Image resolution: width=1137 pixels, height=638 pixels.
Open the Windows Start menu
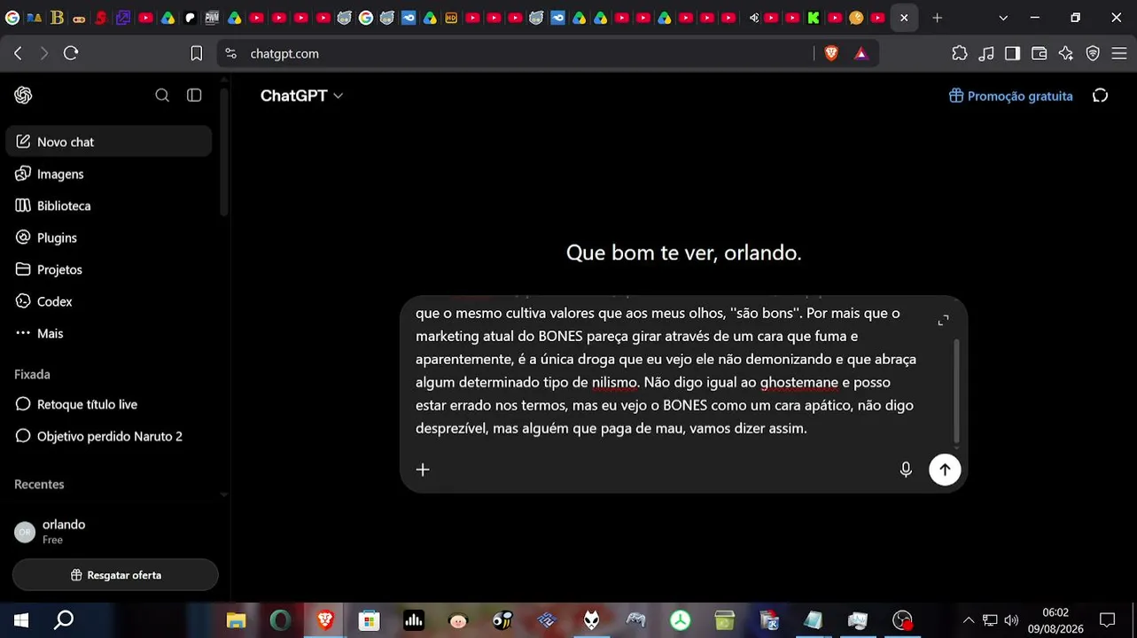point(21,620)
